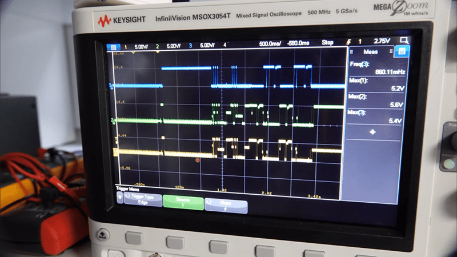
Task: Click the channel 3 ground marker on waveform
Action: 111,86
